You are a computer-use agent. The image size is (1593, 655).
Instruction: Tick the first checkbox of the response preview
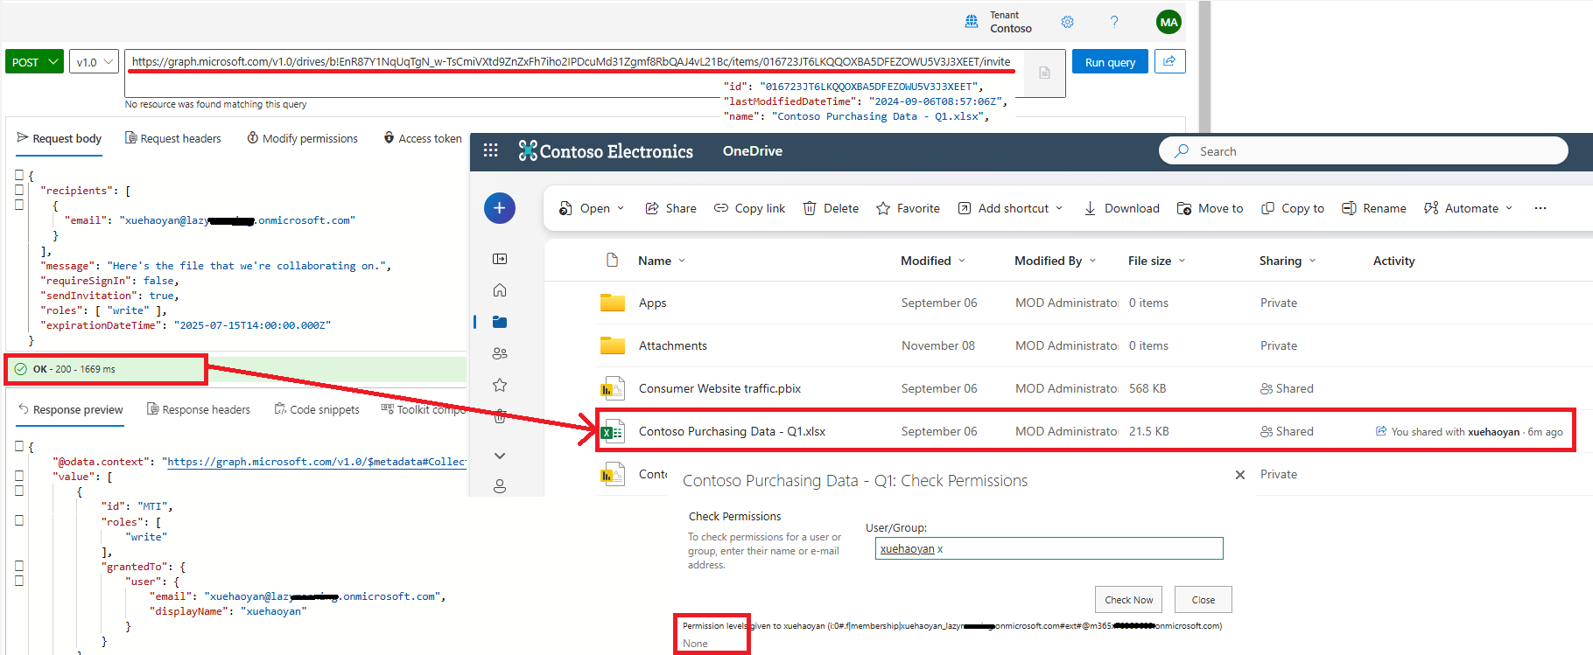19,446
